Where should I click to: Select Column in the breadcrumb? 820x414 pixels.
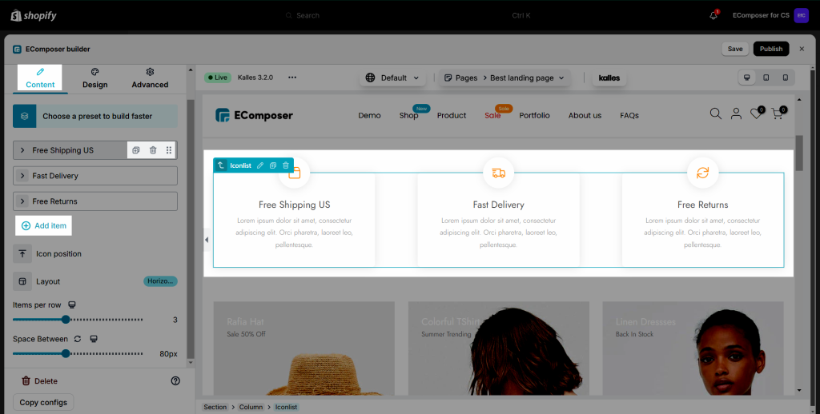tap(251, 408)
